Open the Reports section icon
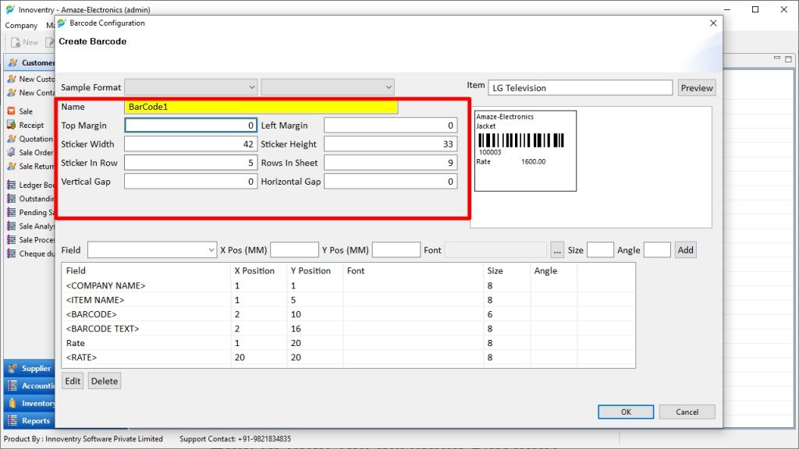Screen dimensions: 799x449 point(12,420)
